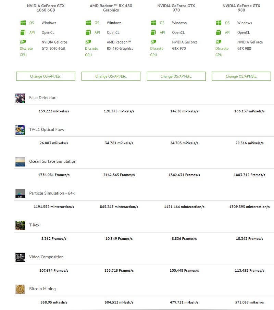Screen dimensions: 274x310
Task: Click the TV-L1 Optical Flow section heading
Action: [47, 129]
